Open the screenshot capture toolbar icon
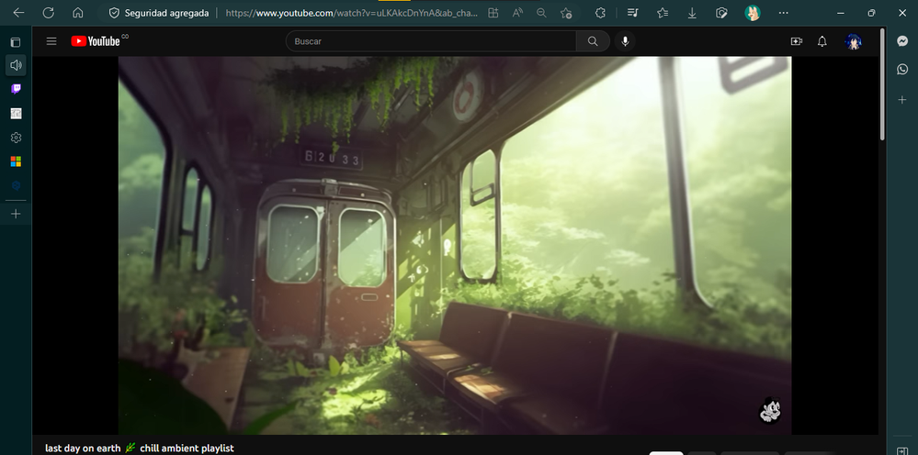The image size is (918, 455). 722,13
